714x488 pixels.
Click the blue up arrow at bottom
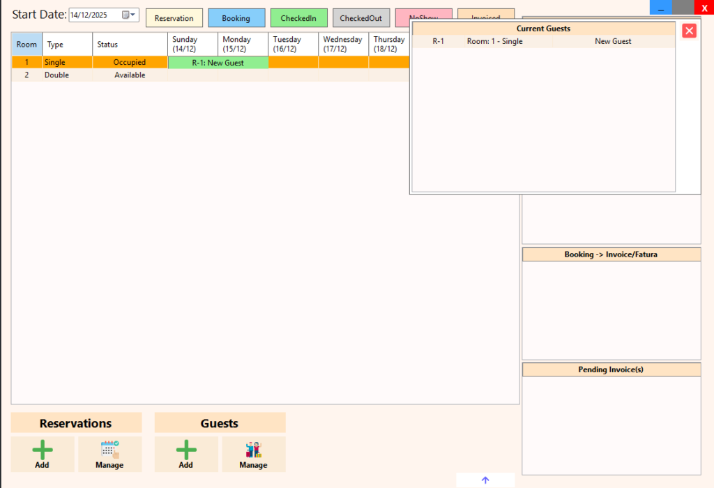[485, 480]
